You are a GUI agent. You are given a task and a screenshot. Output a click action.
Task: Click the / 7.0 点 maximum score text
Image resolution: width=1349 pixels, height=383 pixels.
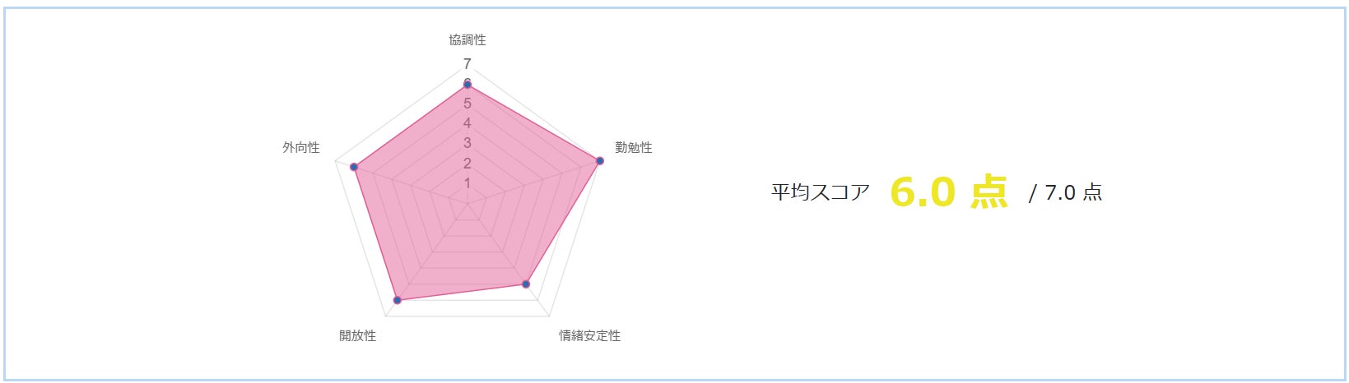tap(1065, 192)
